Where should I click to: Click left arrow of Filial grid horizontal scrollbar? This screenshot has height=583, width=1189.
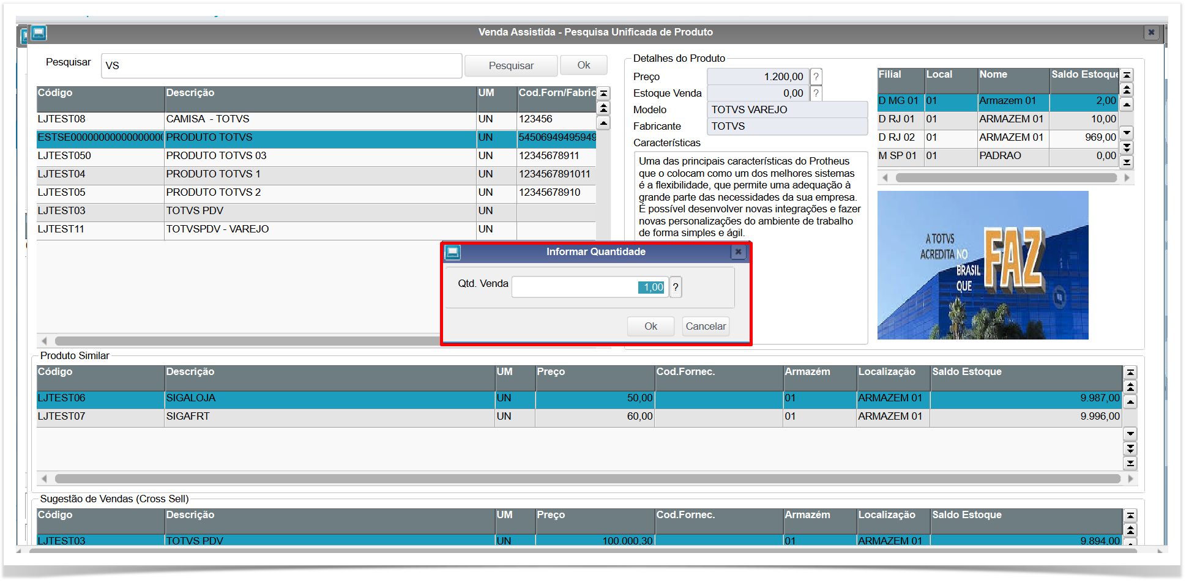[x=885, y=177]
